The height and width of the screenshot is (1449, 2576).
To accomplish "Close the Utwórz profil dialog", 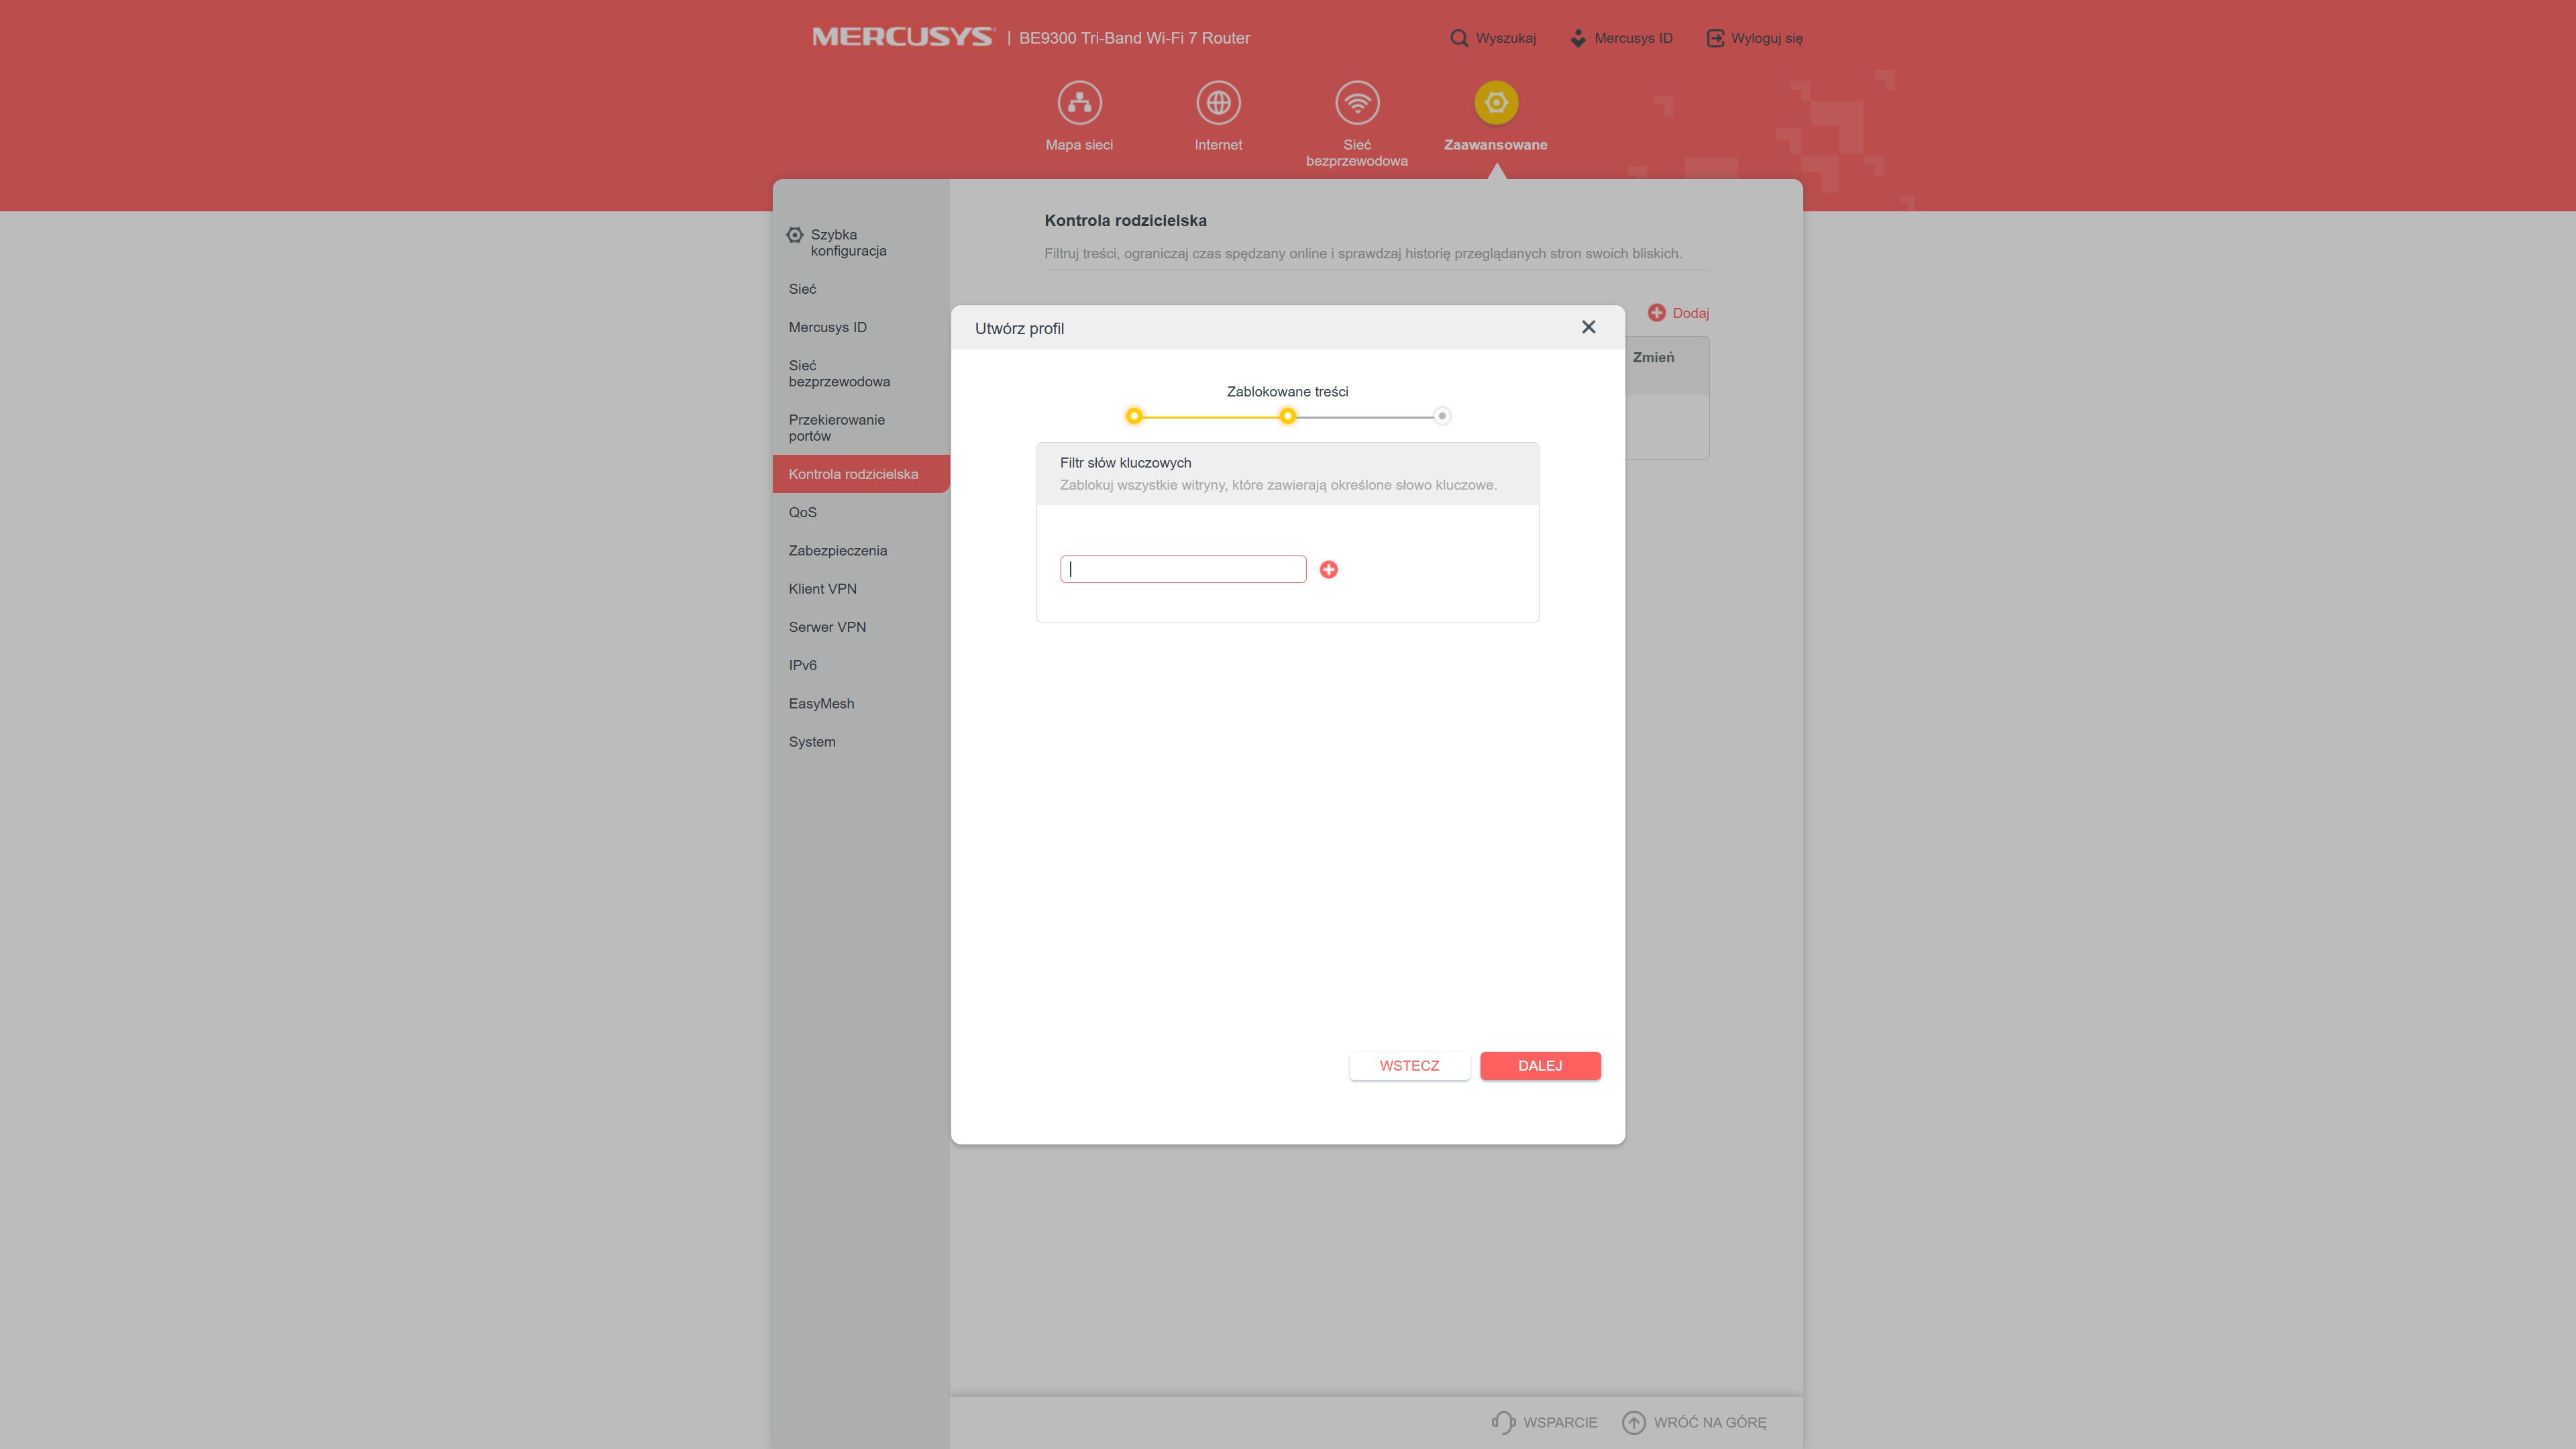I will (x=1589, y=327).
